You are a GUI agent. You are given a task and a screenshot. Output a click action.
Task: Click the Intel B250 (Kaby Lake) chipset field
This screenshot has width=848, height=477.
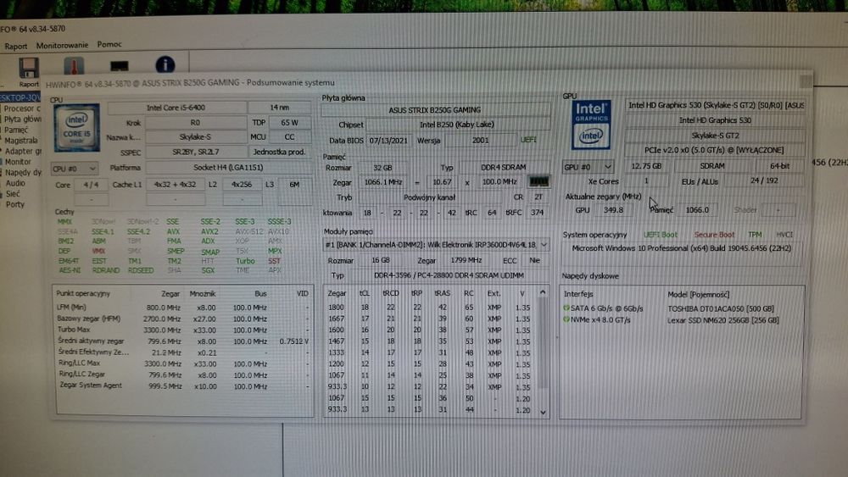pyautogui.click(x=457, y=125)
